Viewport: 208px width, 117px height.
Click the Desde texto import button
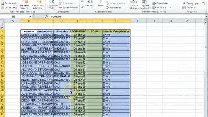coord(9,8)
